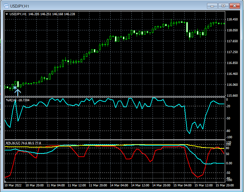Click the OHLC values in chart header
The width and height of the screenshot is (244, 192).
(x=52, y=14)
